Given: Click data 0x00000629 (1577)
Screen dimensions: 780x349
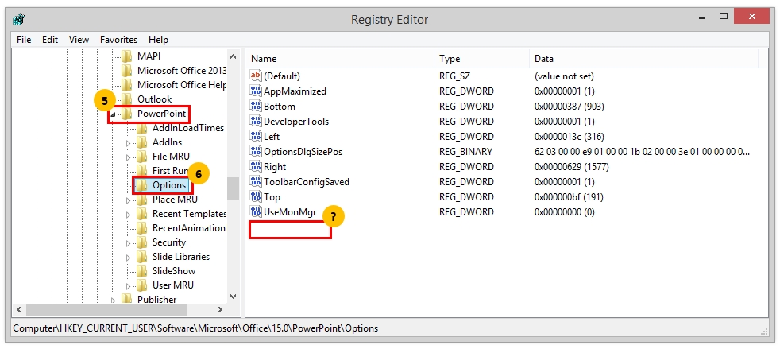Looking at the screenshot, I should 572,166.
